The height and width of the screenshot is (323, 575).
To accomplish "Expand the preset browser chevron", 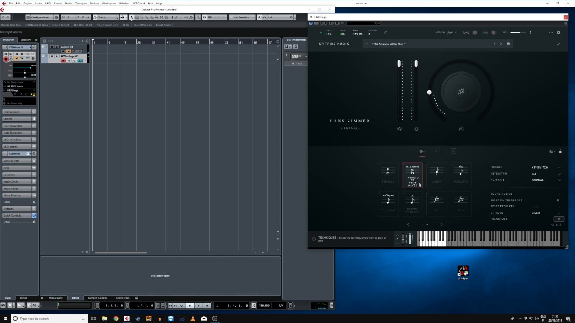I will click(x=367, y=44).
